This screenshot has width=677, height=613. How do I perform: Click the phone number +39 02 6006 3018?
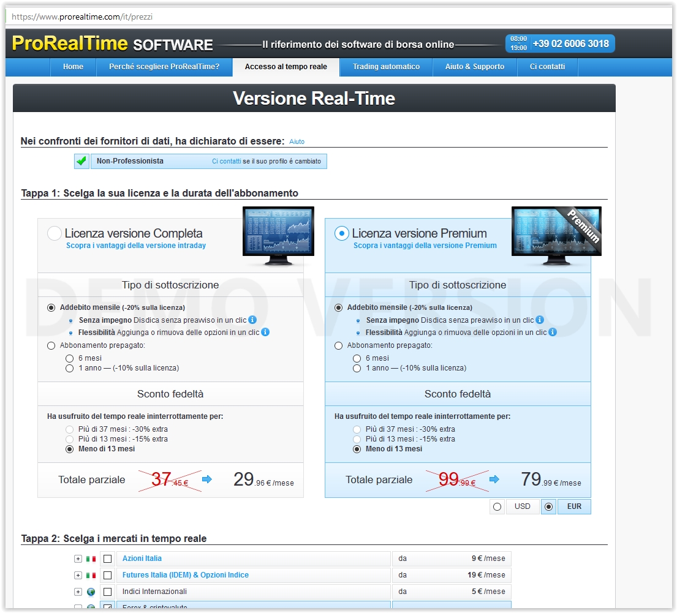point(571,43)
